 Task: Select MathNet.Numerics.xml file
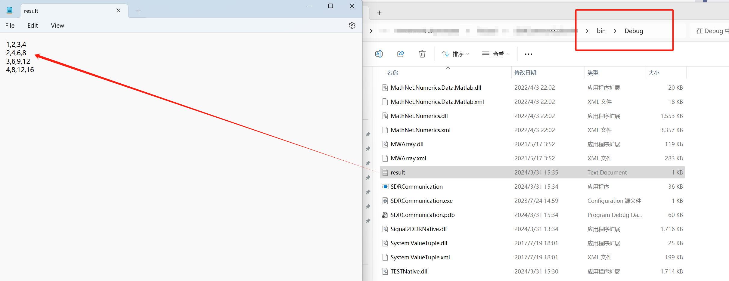[532, 130]
